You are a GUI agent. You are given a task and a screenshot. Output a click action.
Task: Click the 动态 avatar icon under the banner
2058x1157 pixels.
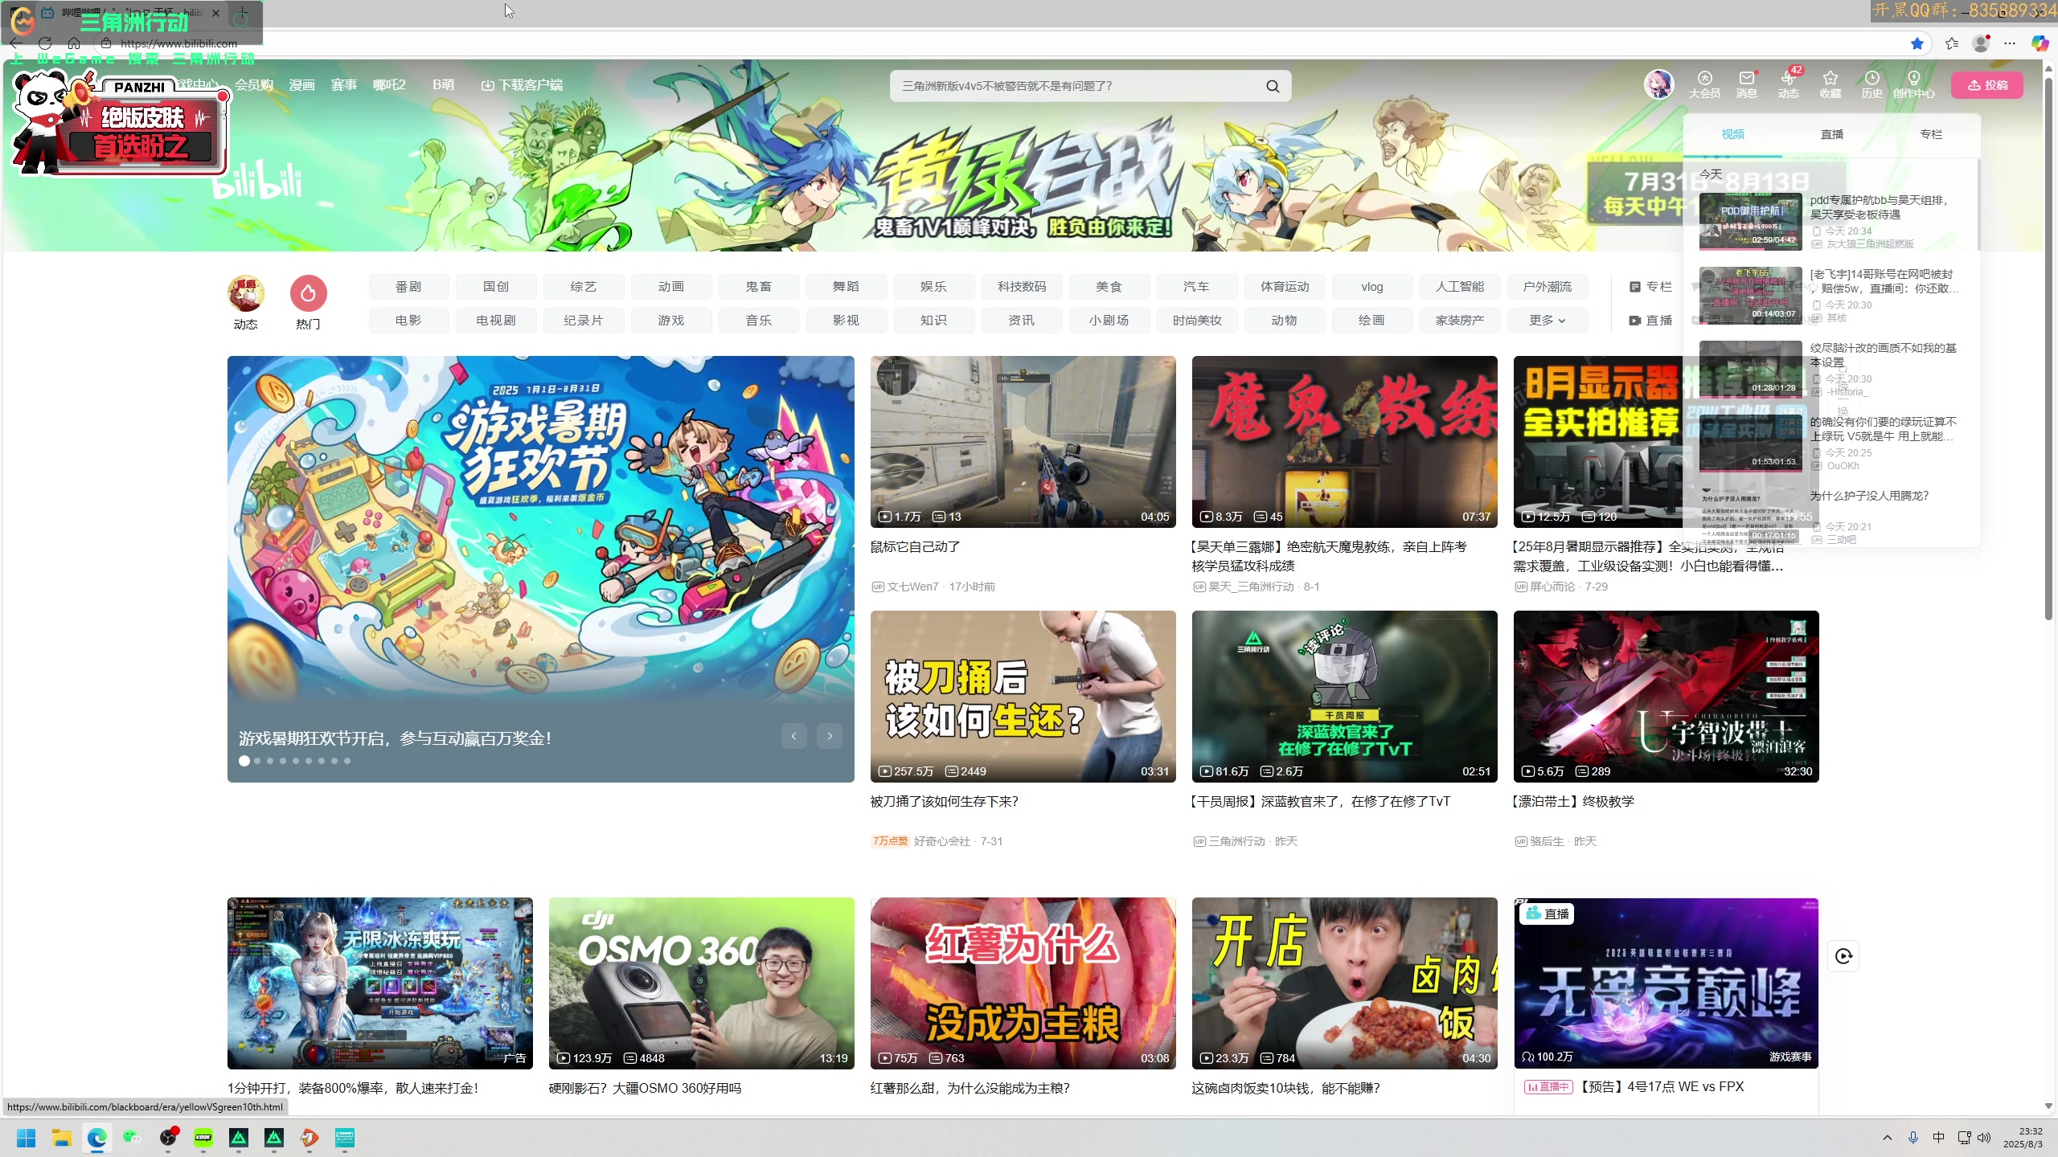246,293
